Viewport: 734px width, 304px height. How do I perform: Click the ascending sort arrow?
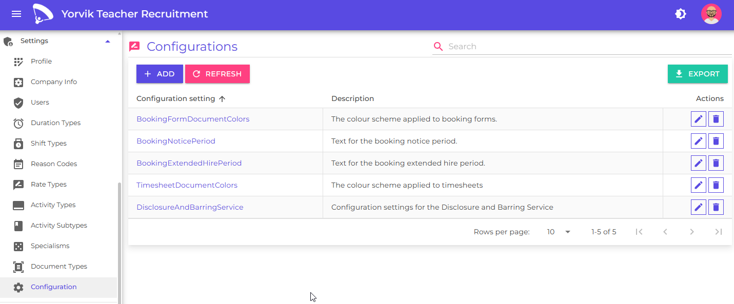tap(222, 98)
